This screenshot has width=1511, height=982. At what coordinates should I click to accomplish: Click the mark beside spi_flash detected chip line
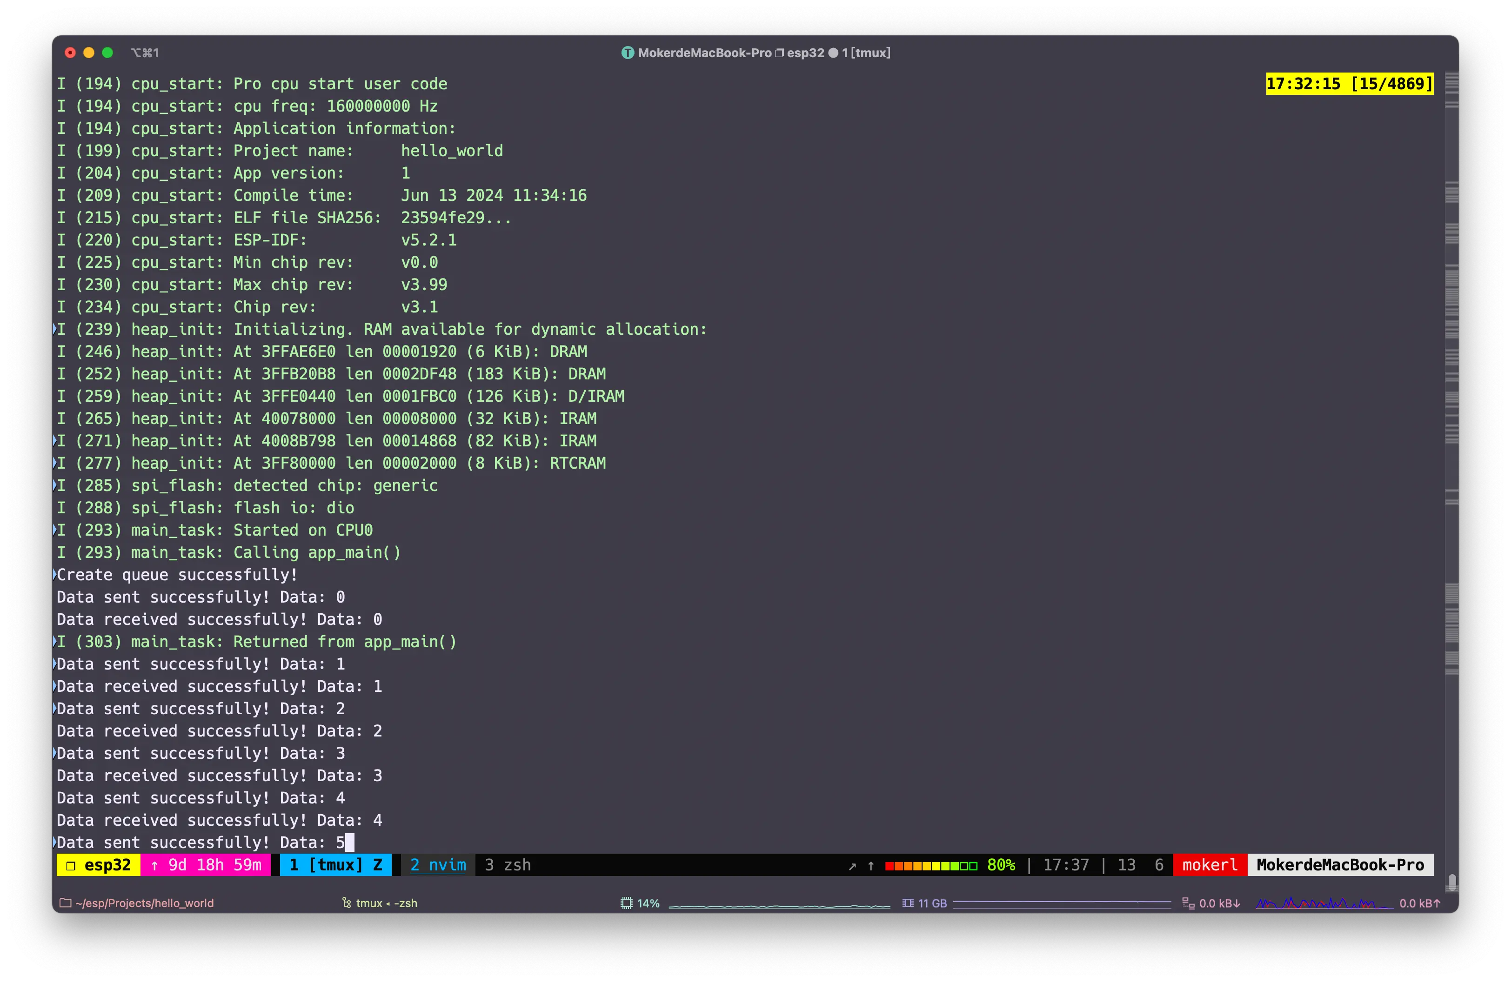pos(54,484)
